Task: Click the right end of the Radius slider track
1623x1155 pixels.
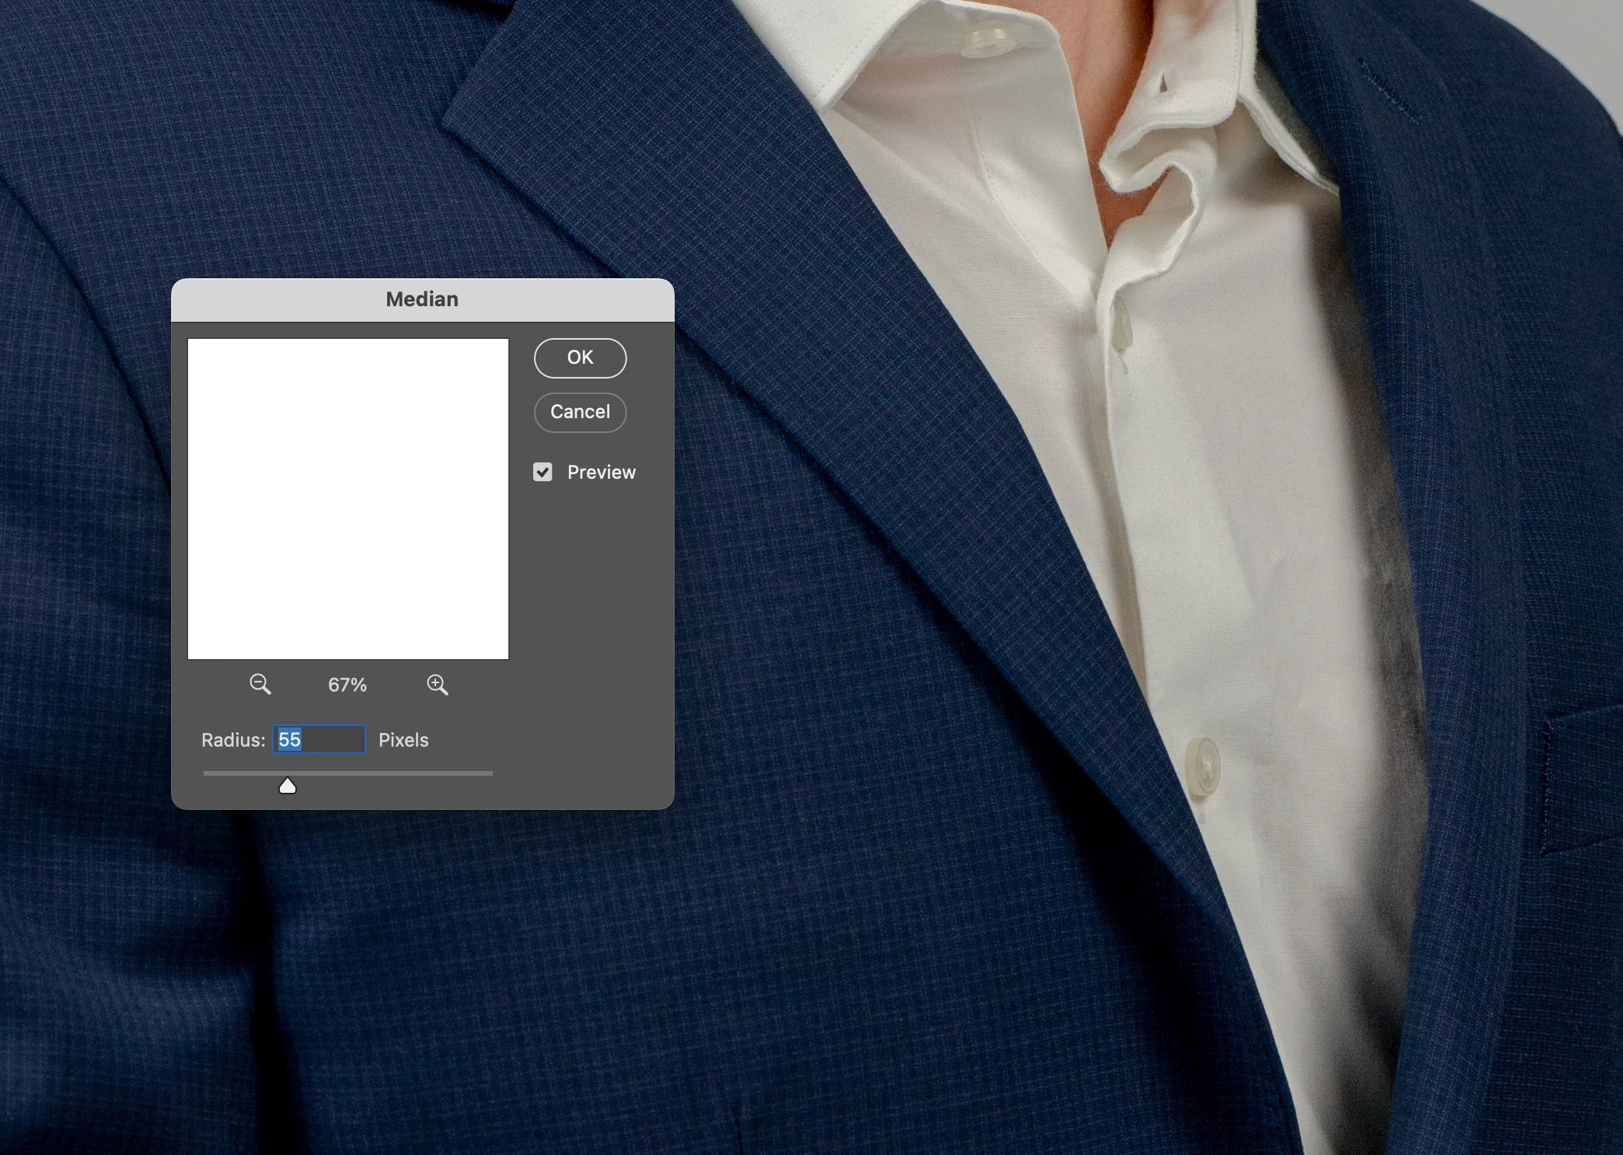Action: click(490, 773)
